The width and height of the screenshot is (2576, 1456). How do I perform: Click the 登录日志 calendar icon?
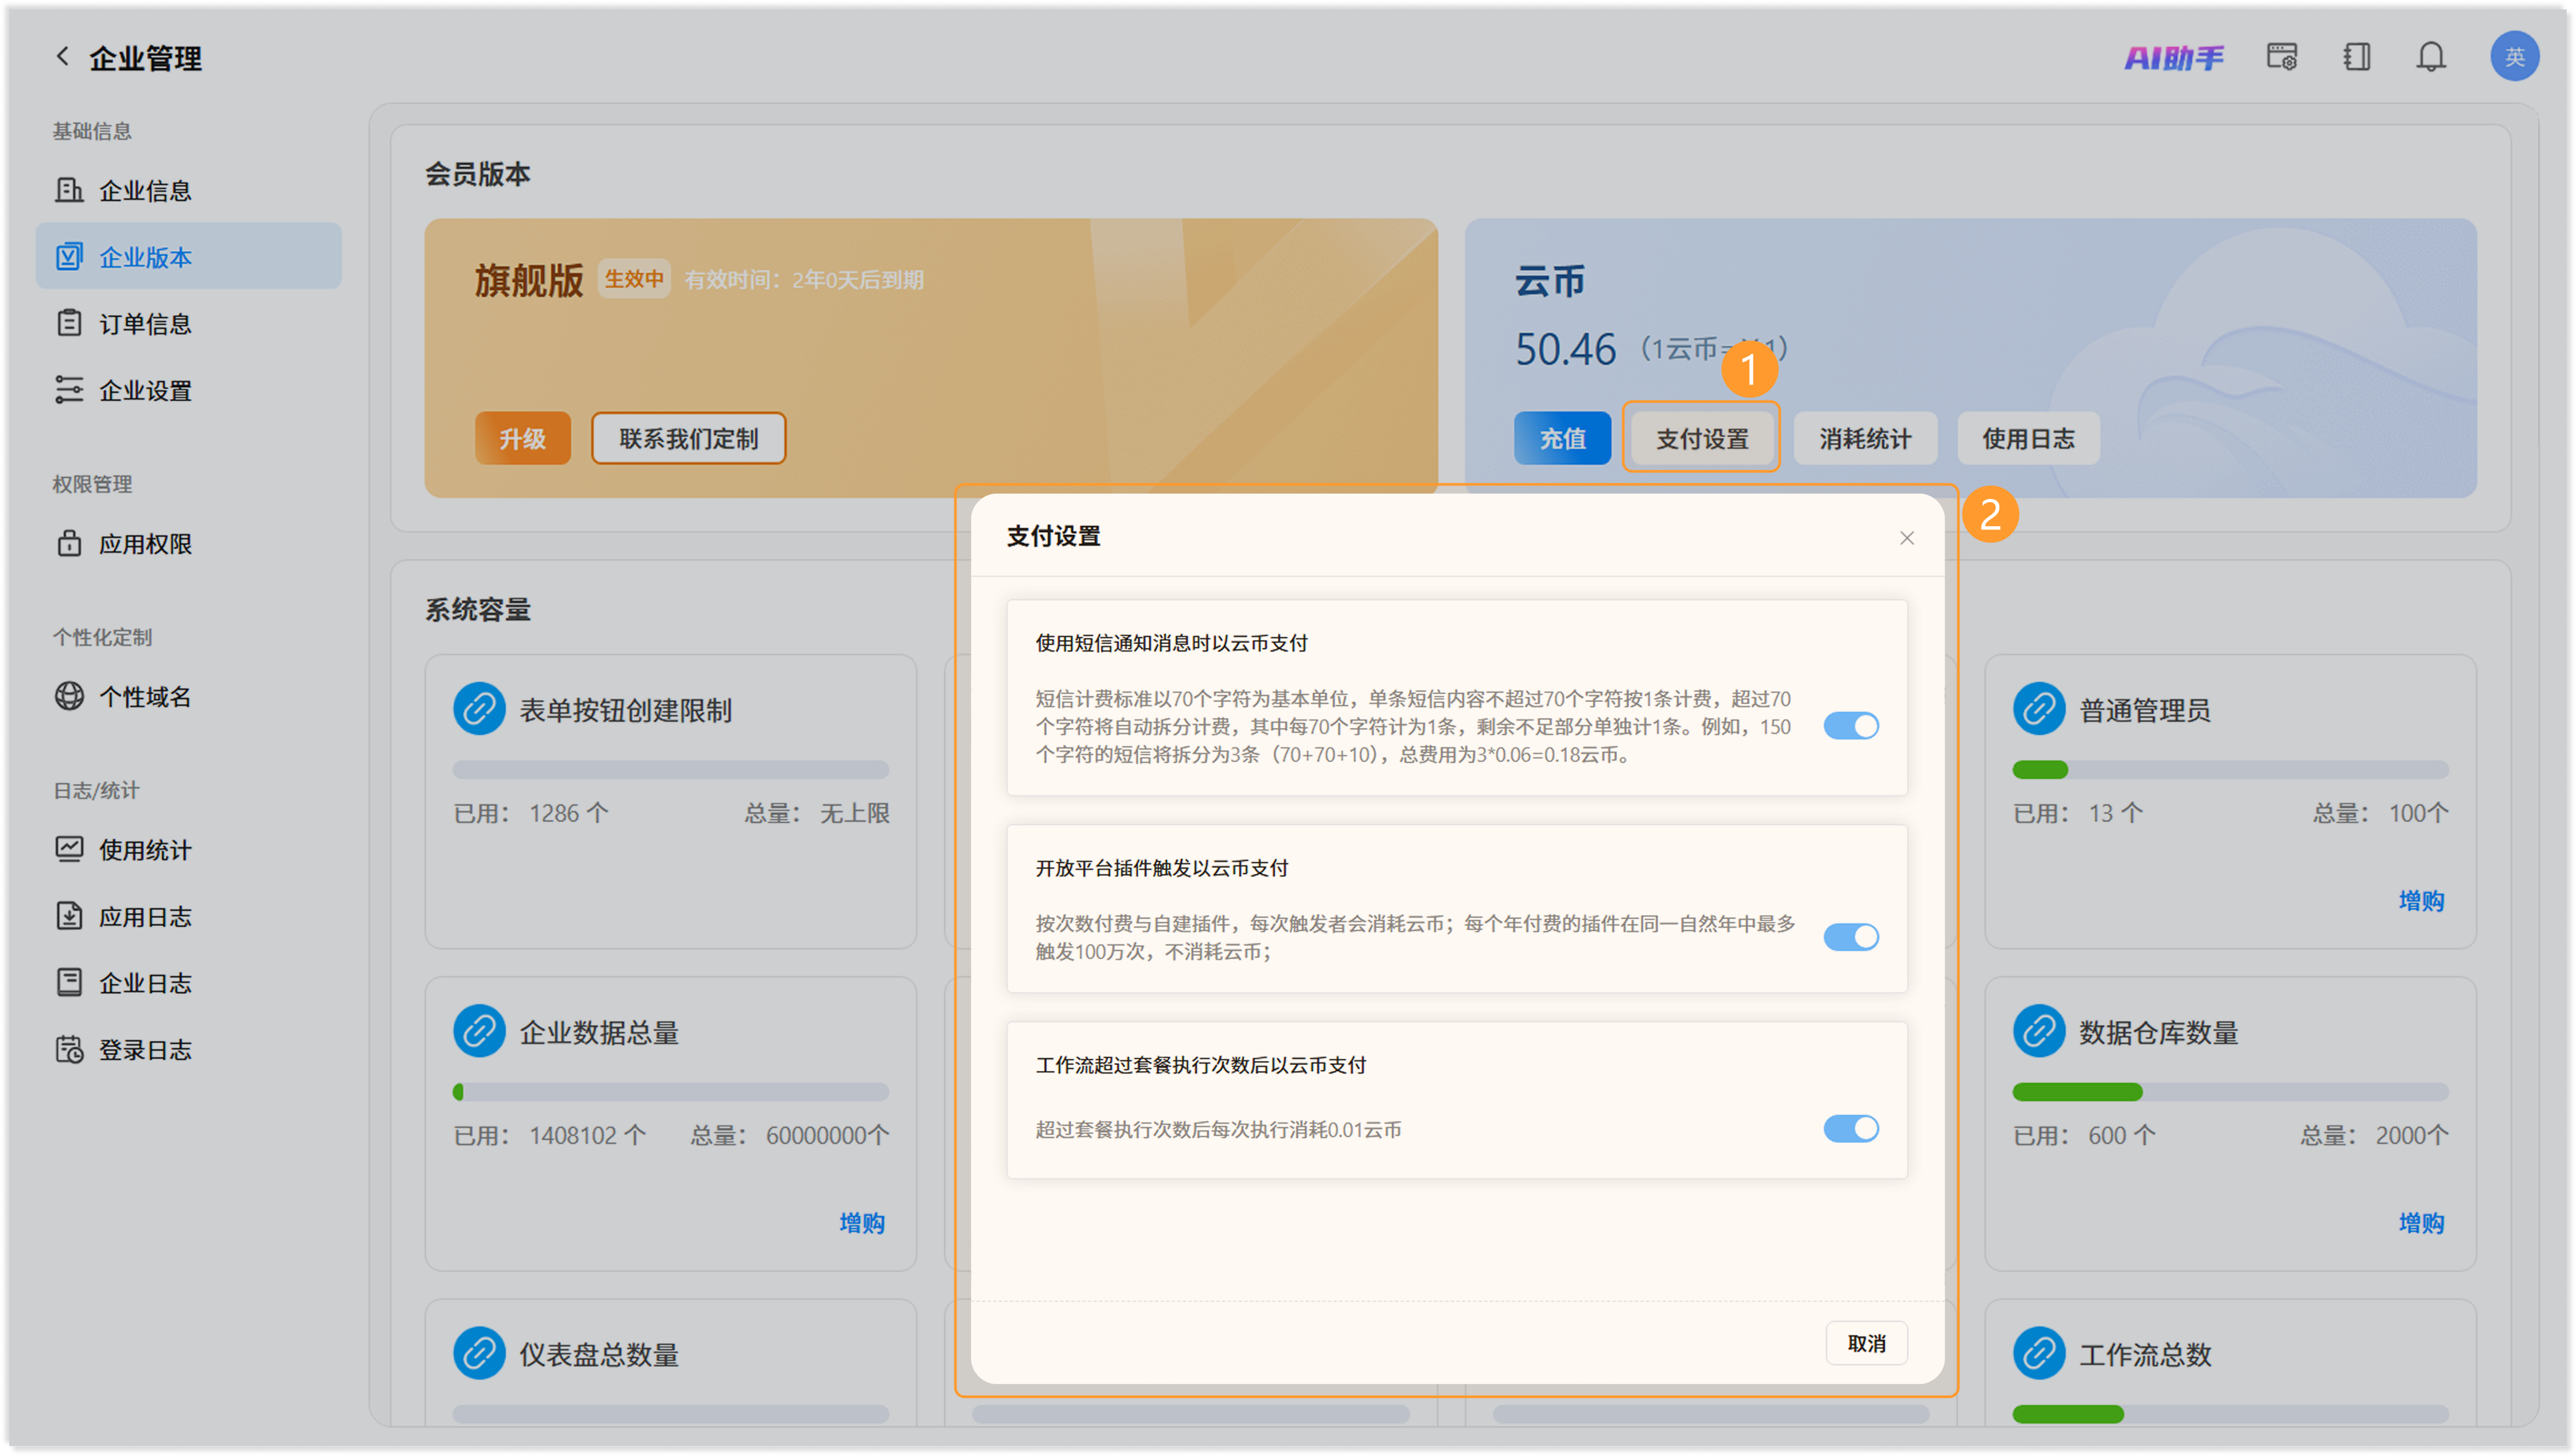pos(69,1049)
